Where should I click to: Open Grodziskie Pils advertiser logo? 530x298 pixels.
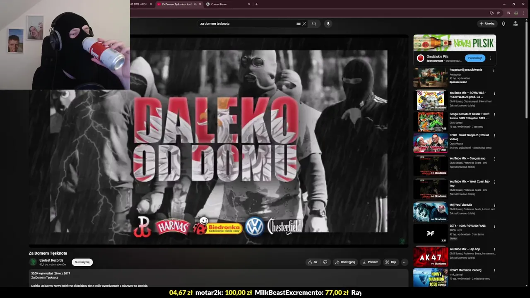(420, 58)
